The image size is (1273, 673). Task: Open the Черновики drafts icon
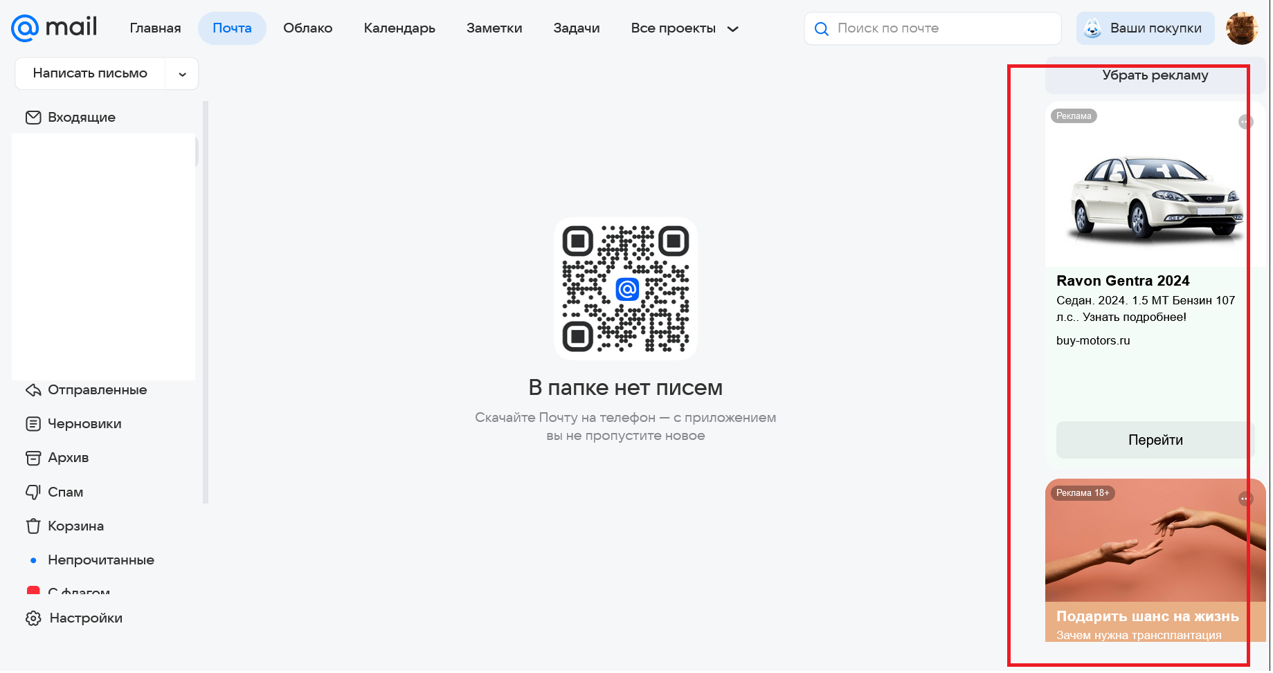tap(33, 423)
